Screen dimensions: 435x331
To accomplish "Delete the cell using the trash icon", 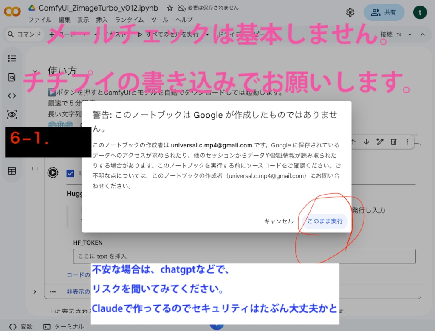I will pyautogui.click(x=393, y=142).
